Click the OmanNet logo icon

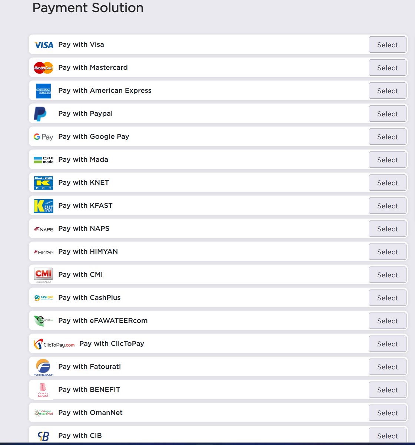coord(43,413)
